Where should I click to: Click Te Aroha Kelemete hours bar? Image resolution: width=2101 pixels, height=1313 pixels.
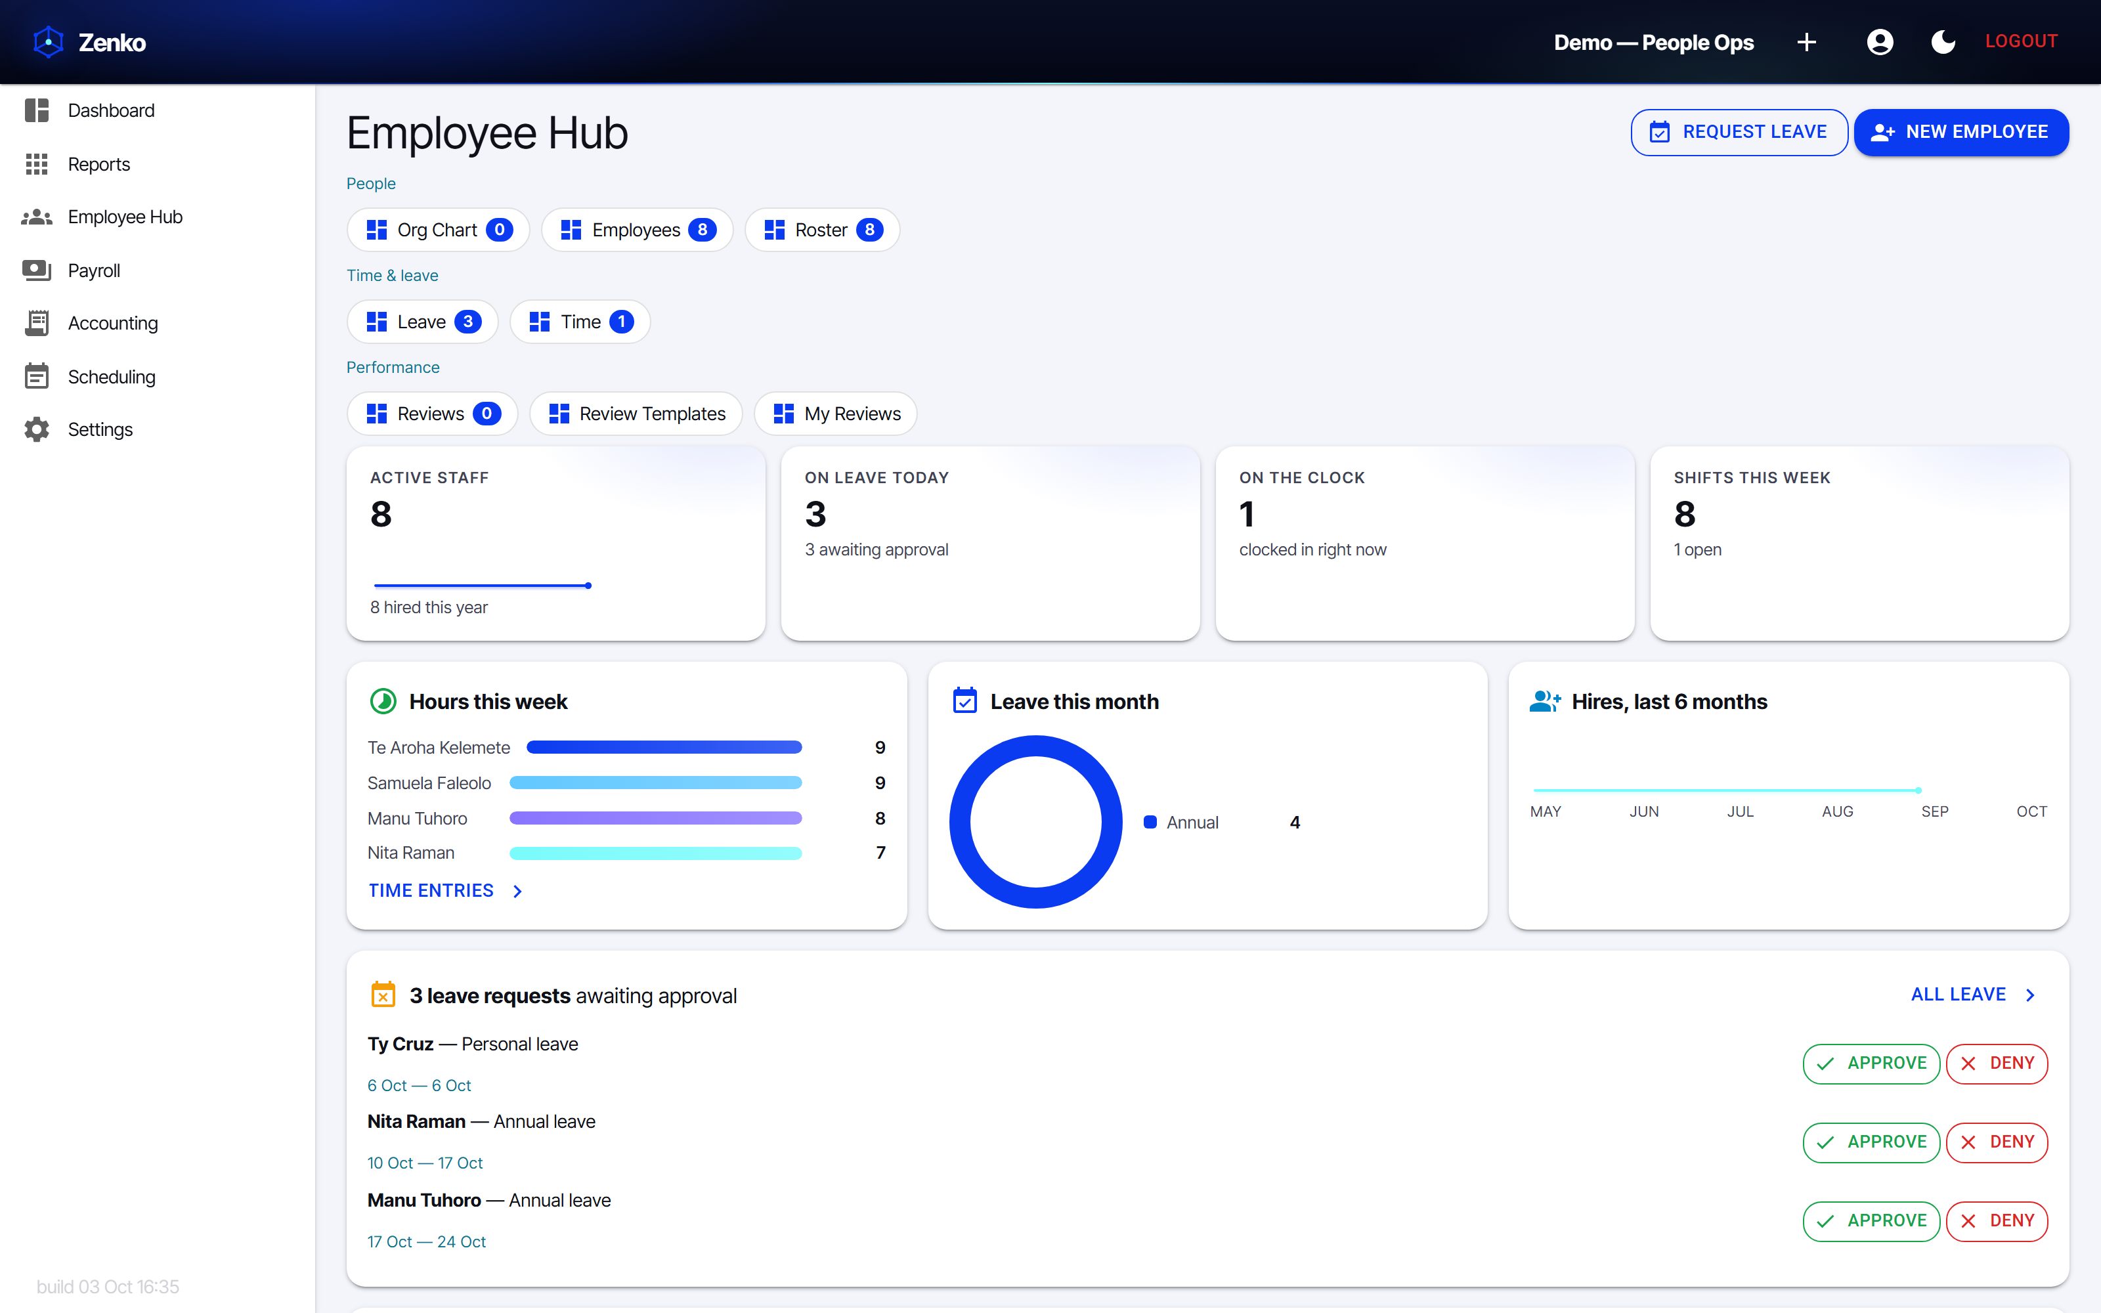[664, 747]
